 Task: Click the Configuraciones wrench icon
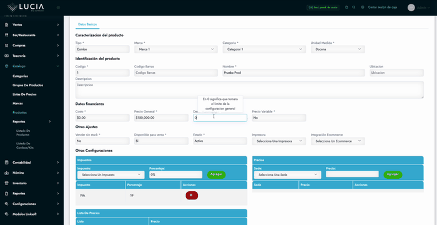[6, 204]
